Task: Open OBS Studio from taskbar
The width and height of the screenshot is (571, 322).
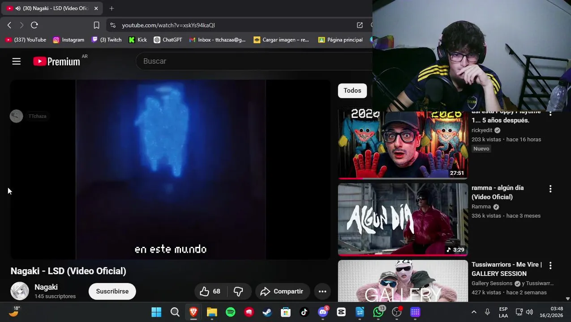Action: tap(397, 312)
